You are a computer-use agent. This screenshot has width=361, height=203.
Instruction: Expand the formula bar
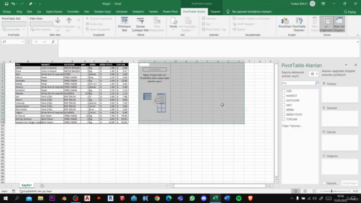[x=358, y=42]
